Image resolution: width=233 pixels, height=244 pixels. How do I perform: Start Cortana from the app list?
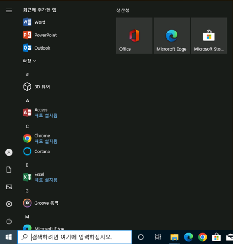tap(36, 151)
